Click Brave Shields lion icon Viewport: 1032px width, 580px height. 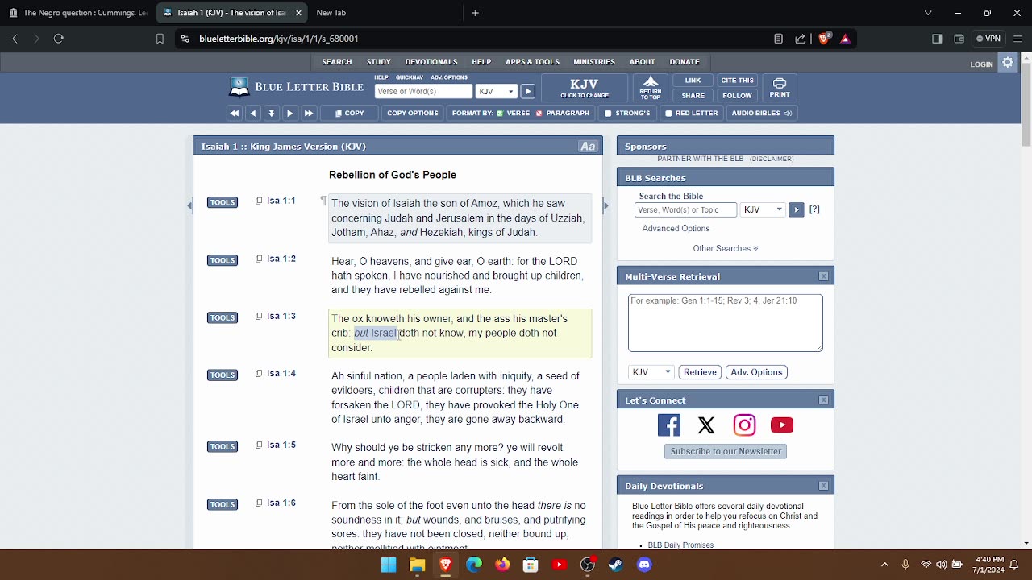[x=824, y=39]
